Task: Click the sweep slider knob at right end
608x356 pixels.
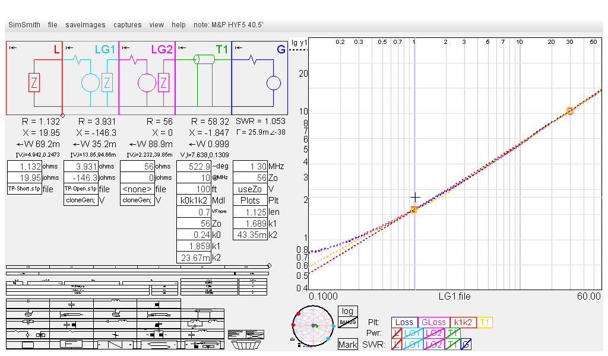Action: [269, 266]
